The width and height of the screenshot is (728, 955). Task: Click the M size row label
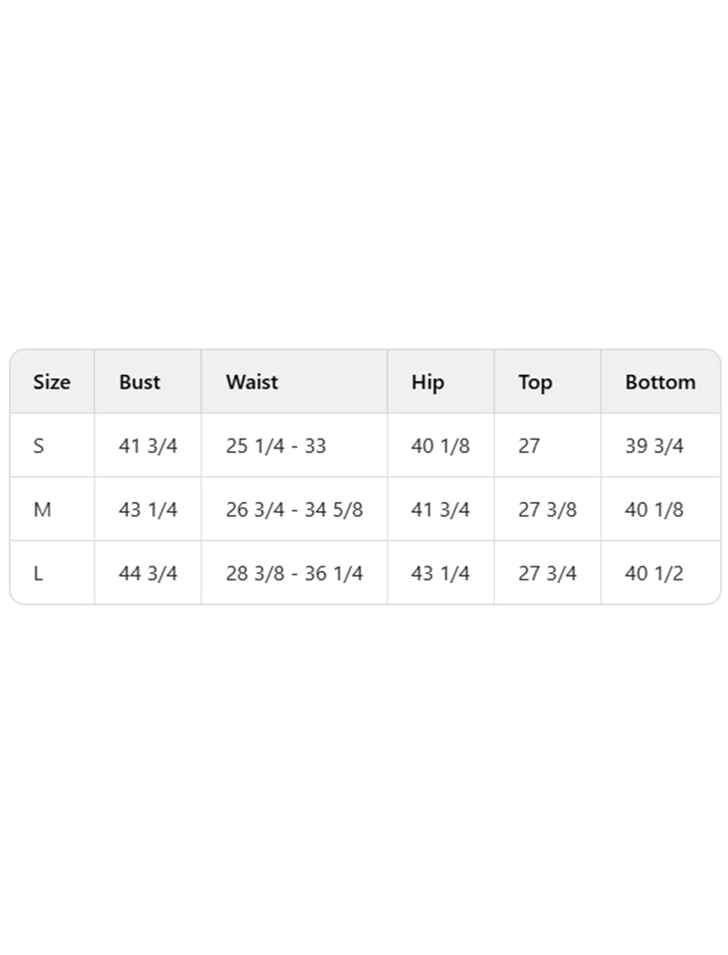42,509
